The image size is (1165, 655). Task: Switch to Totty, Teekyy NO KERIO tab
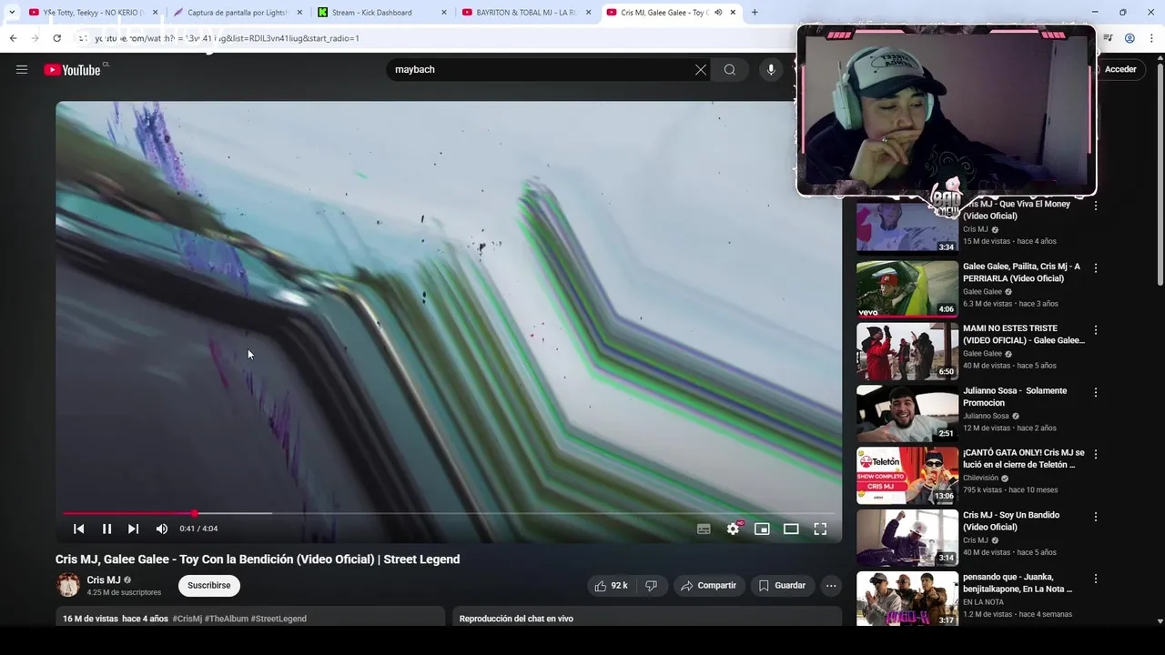tap(94, 13)
